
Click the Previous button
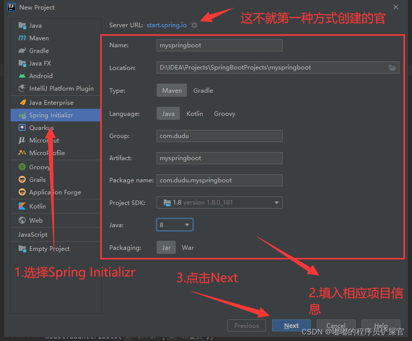pyautogui.click(x=246, y=325)
